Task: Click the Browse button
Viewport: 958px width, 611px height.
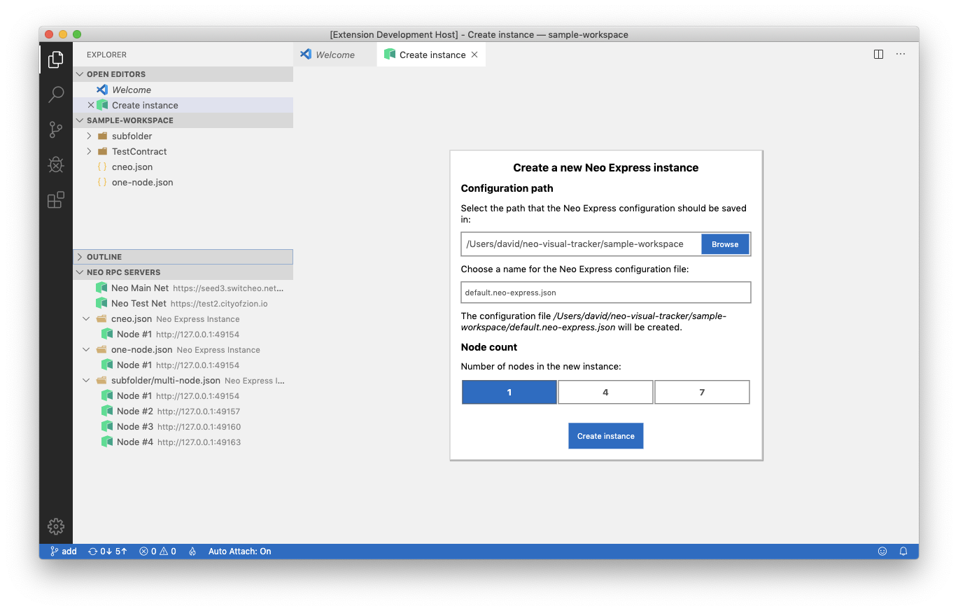Action: (x=725, y=244)
